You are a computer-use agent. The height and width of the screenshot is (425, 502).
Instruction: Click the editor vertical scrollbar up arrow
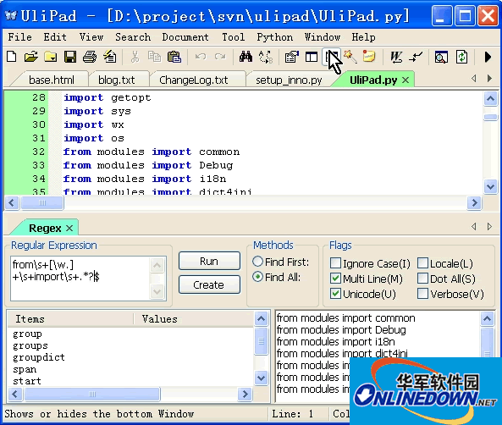[x=490, y=99]
